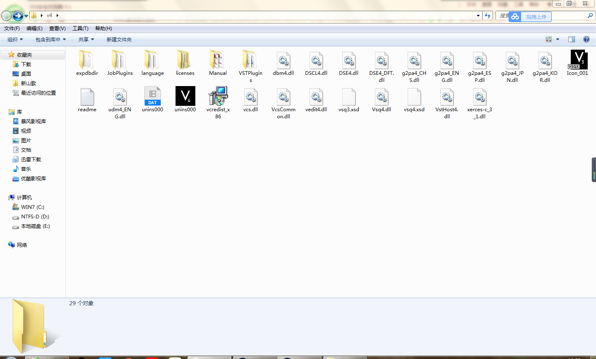
Task: Select the VSTPlugins folder icon
Action: click(x=250, y=60)
